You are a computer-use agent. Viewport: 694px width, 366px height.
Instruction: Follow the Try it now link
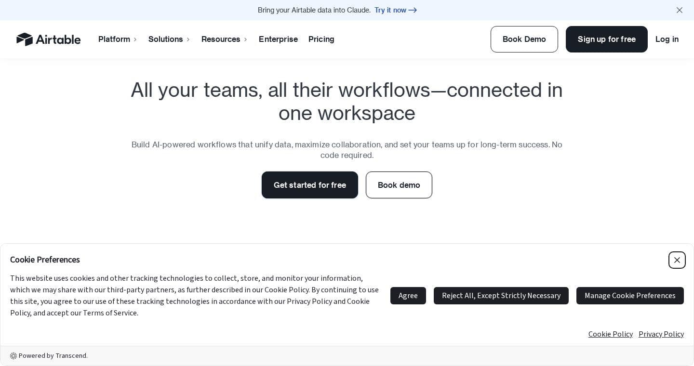click(x=396, y=10)
